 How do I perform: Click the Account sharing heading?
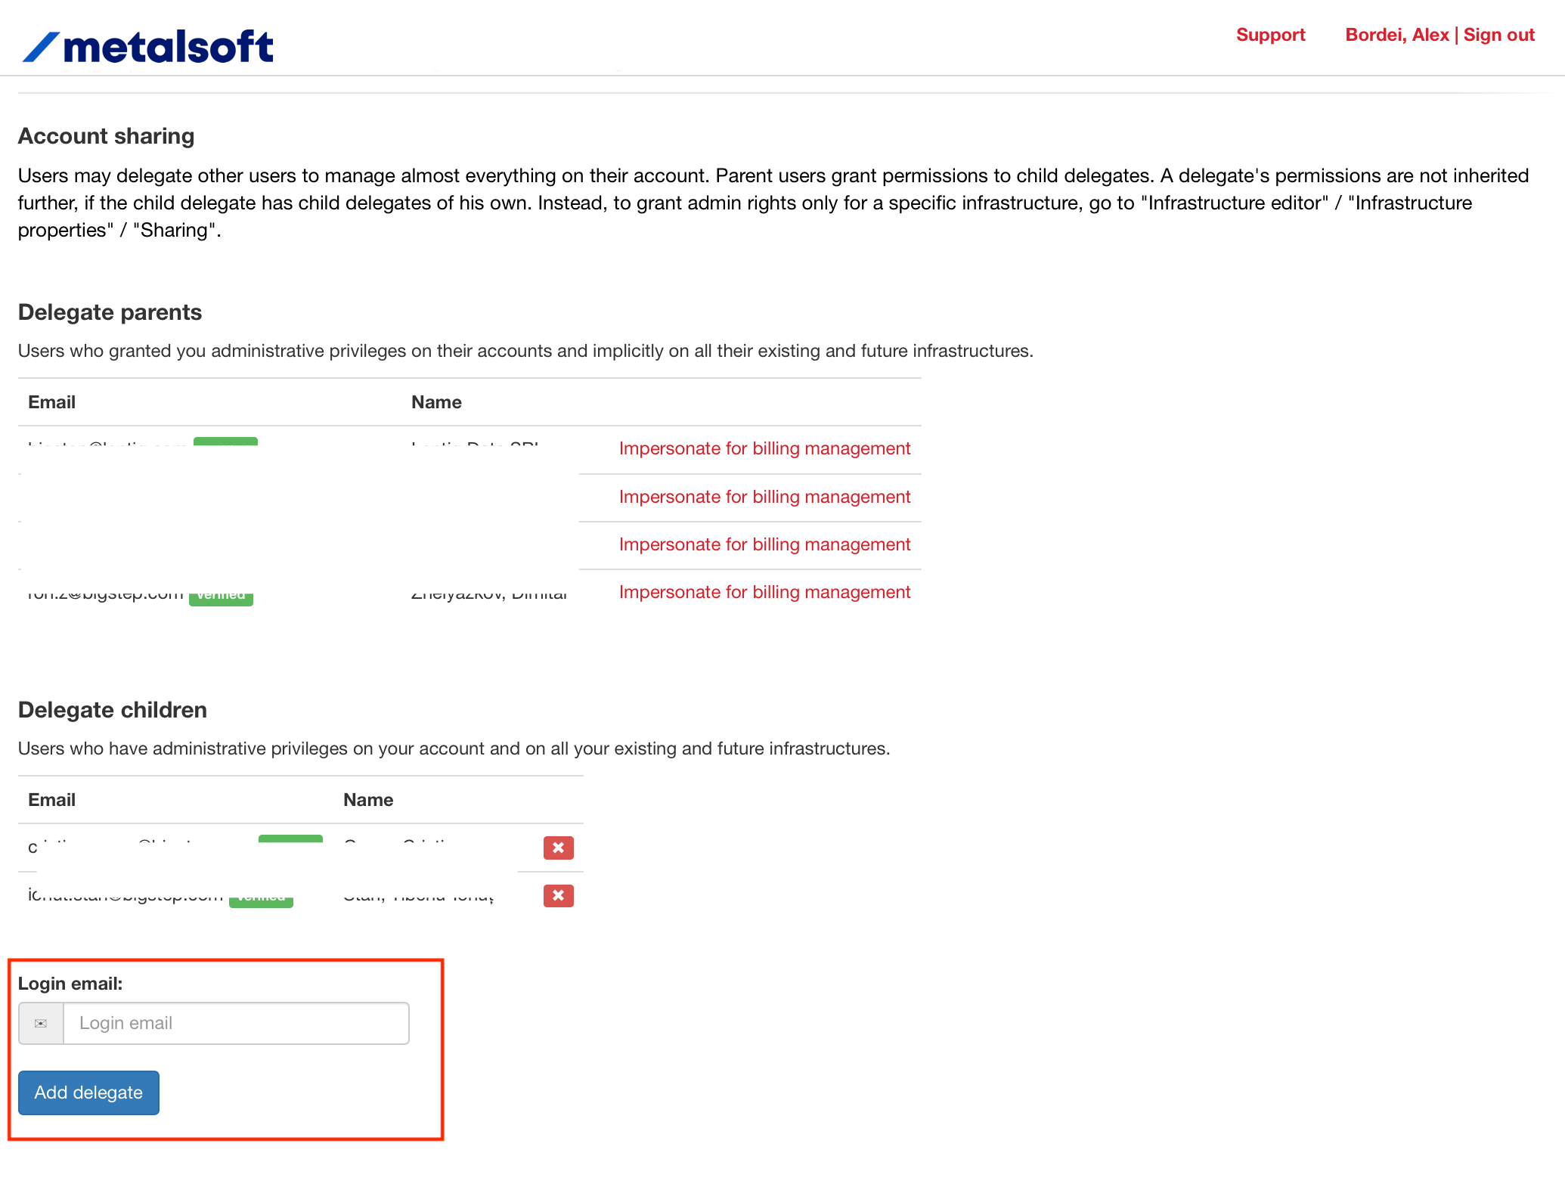(106, 136)
